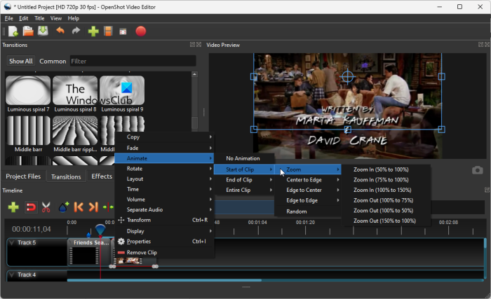Open the Edit menu
491x299 pixels.
(23, 18)
